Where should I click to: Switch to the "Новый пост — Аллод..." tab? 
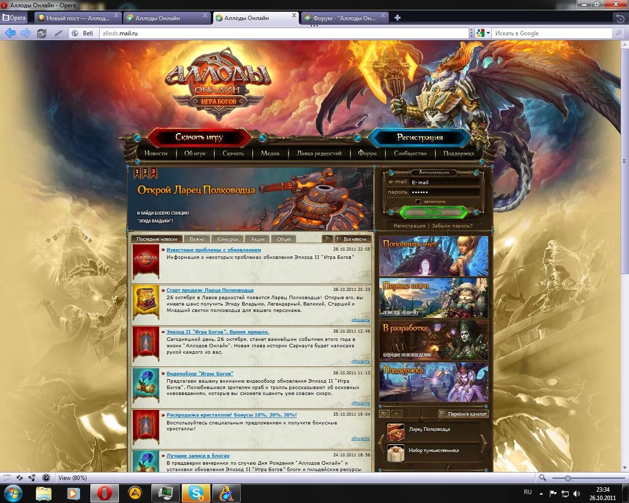pos(78,18)
